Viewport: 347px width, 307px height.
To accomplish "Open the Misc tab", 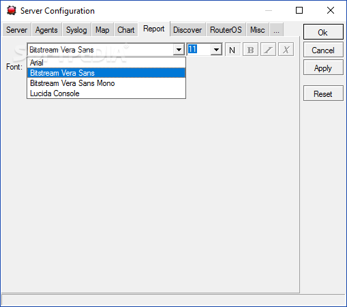I will point(258,30).
